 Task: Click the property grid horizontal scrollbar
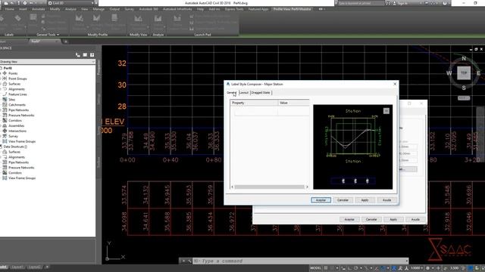coord(269,187)
